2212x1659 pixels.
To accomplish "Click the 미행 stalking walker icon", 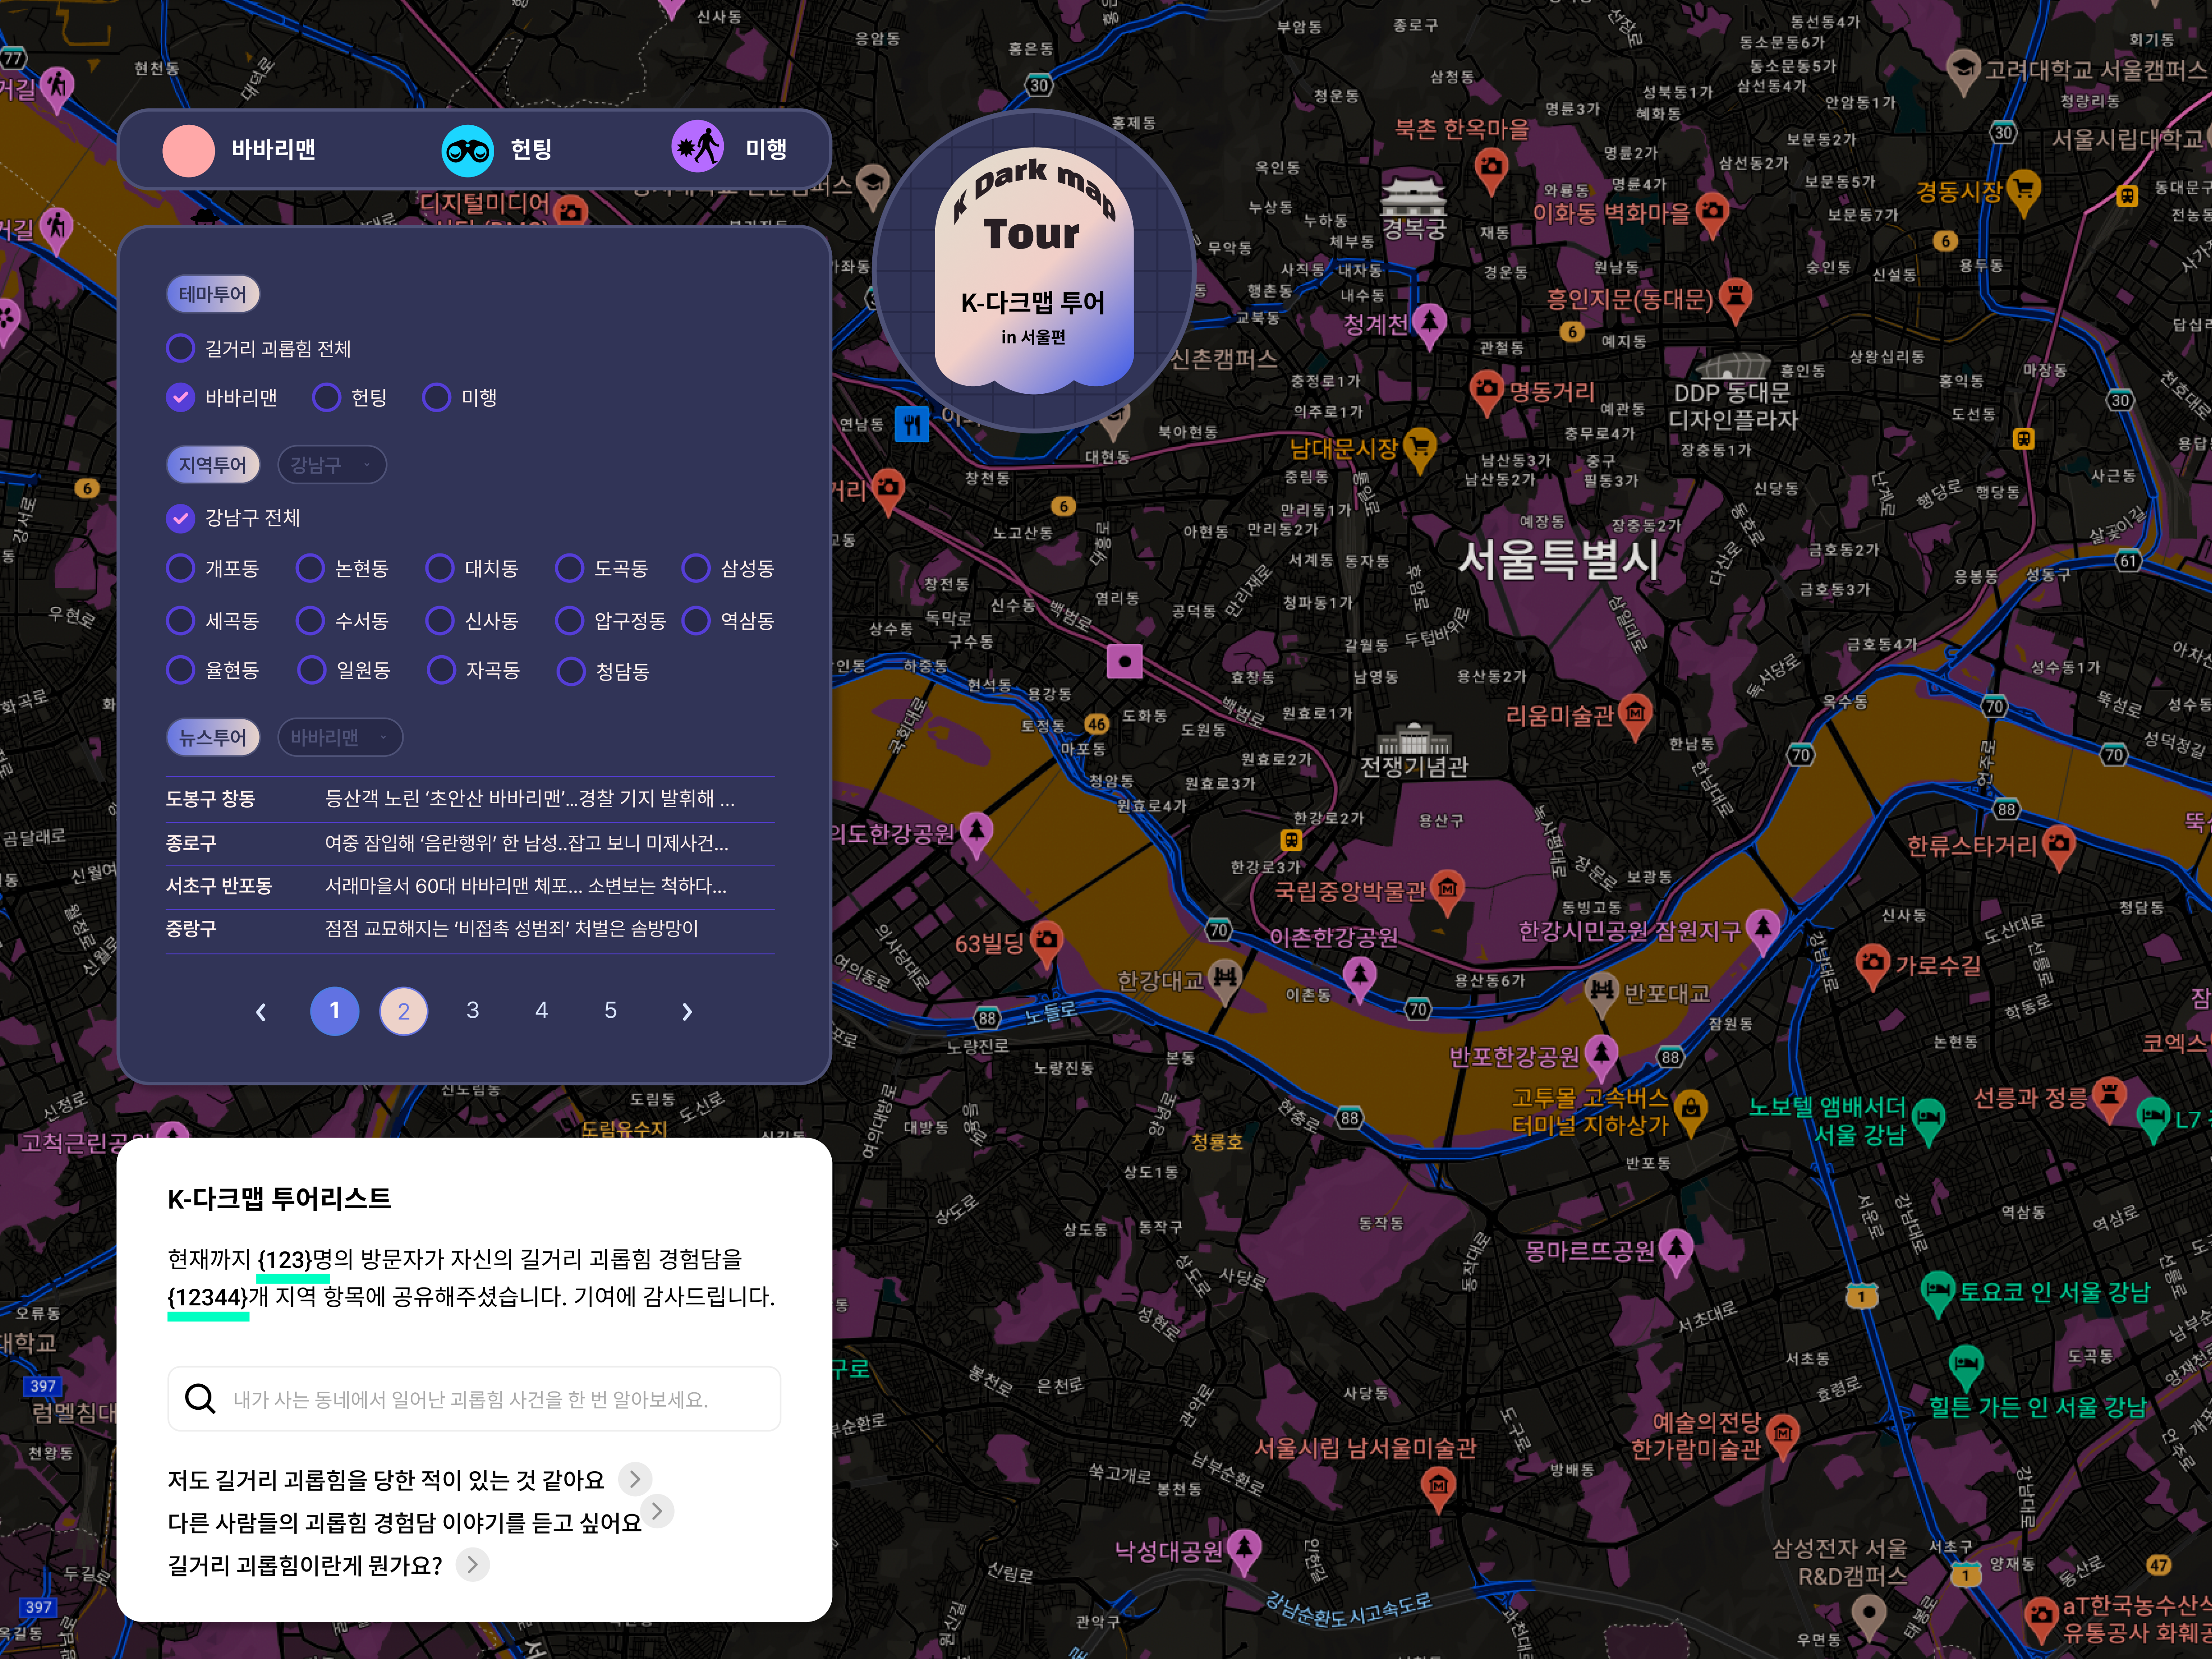I will 697,148.
